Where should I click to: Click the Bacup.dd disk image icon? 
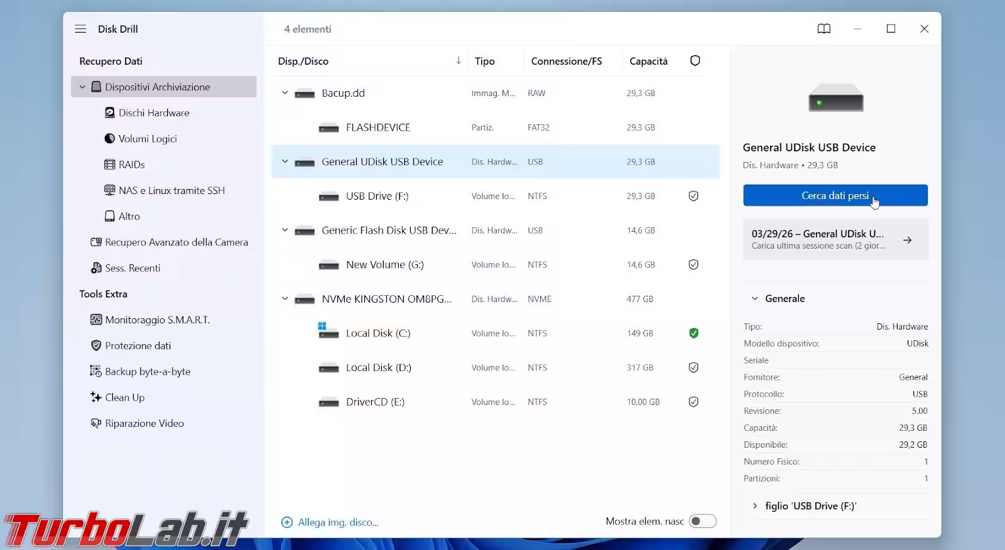(x=305, y=94)
